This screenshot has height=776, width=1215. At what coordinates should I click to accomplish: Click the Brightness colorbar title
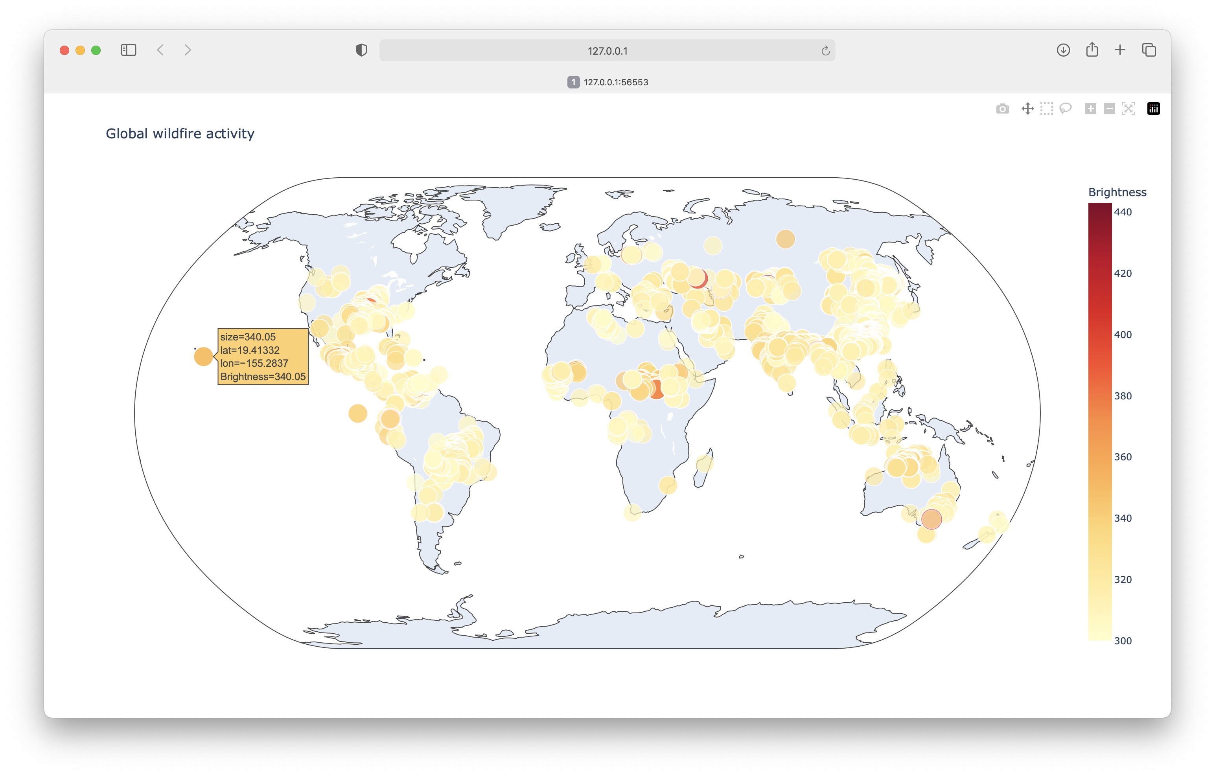pos(1117,192)
